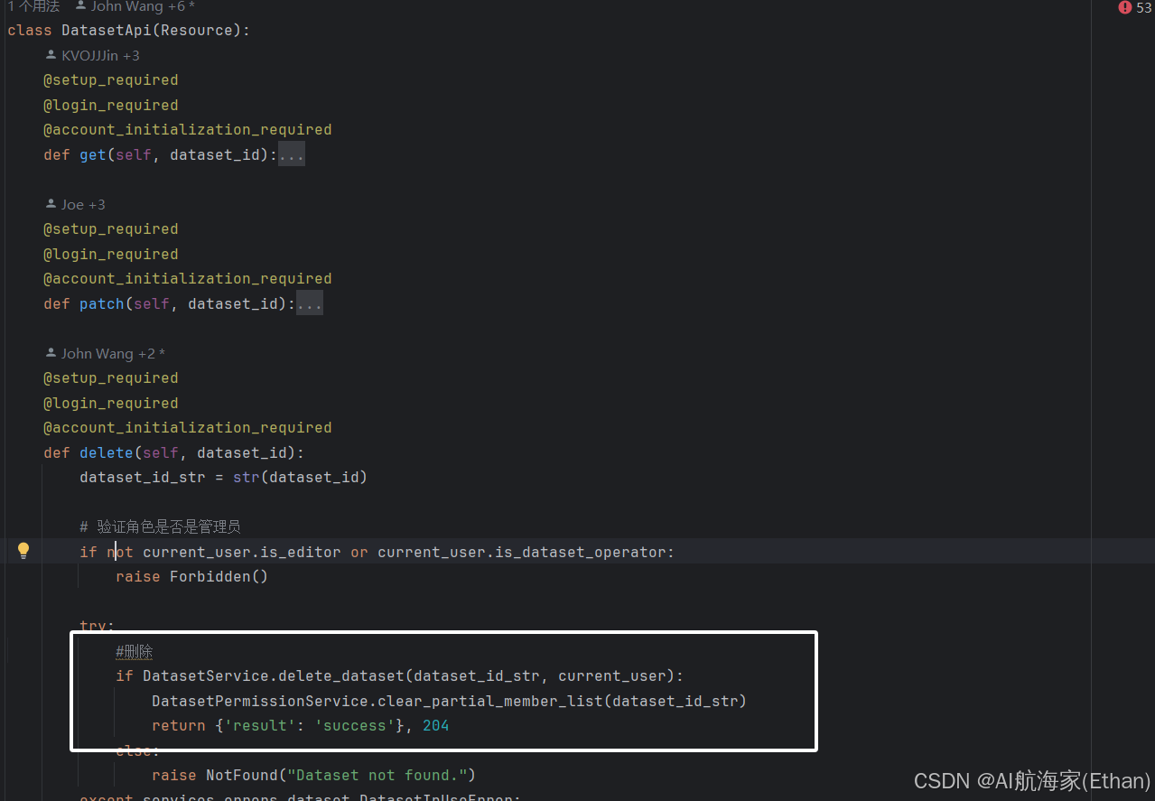Open the error indicator showing 53 problems
The height and width of the screenshot is (801, 1155).
point(1134,7)
